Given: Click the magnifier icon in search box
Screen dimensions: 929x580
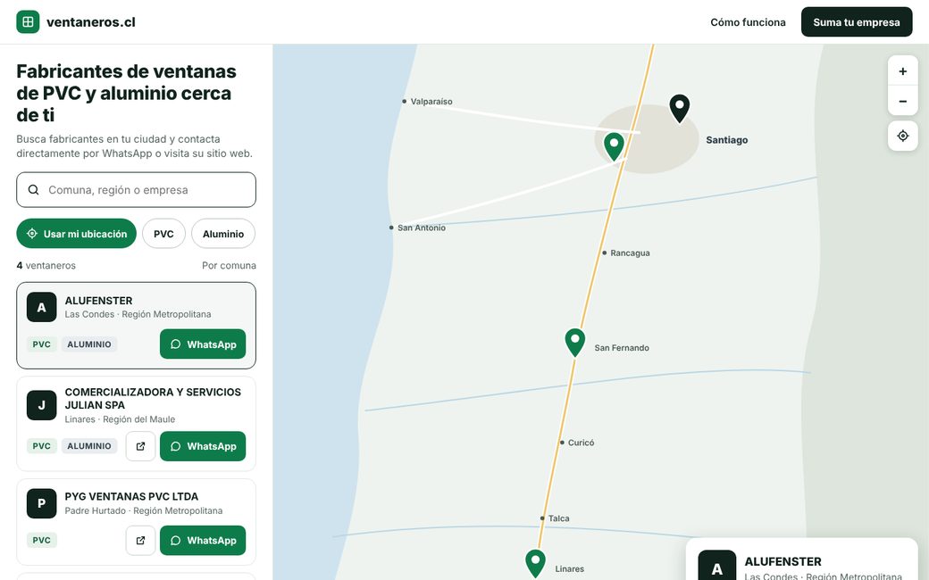Looking at the screenshot, I should point(34,190).
